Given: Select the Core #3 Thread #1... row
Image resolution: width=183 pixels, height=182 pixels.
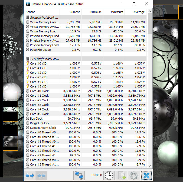Looking at the screenshot, I should click(x=85, y=164).
